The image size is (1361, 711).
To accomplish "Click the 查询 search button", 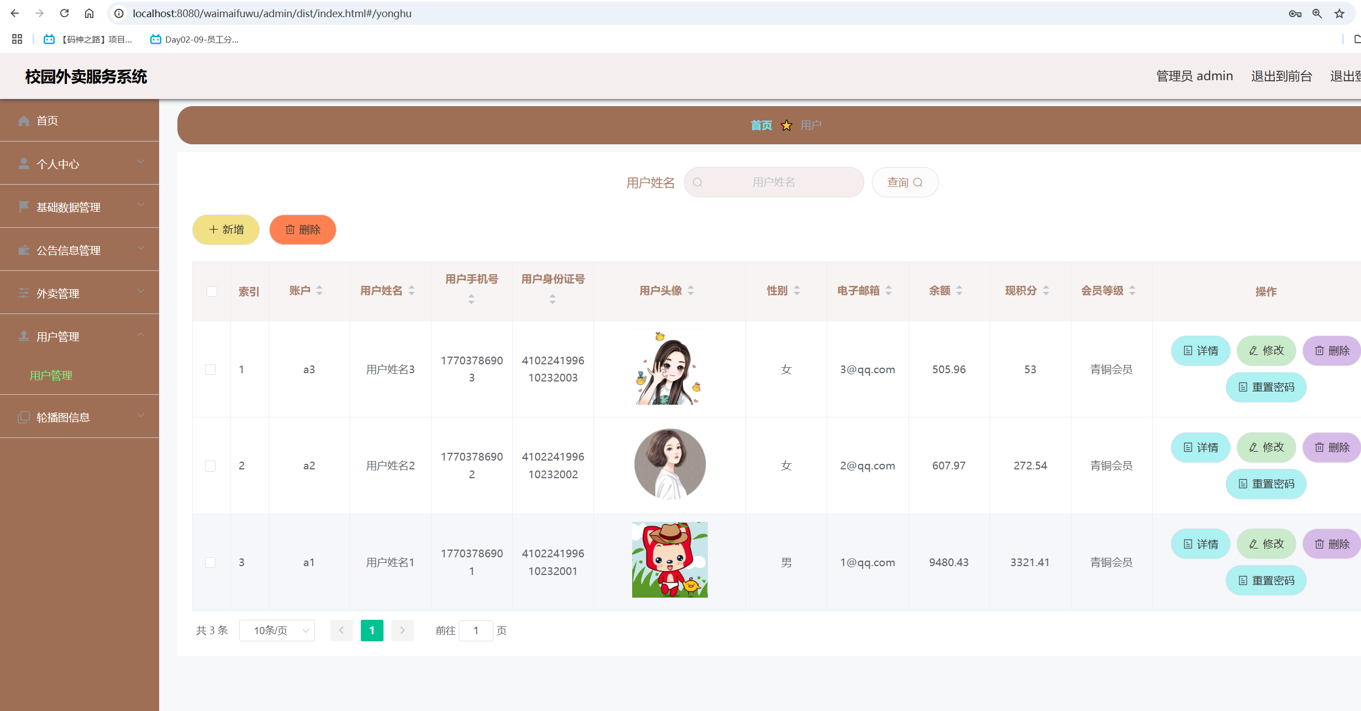I will pos(905,182).
